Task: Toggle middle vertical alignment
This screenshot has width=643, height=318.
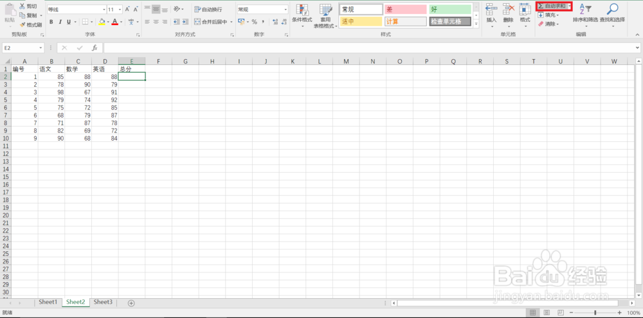Action: [x=156, y=9]
